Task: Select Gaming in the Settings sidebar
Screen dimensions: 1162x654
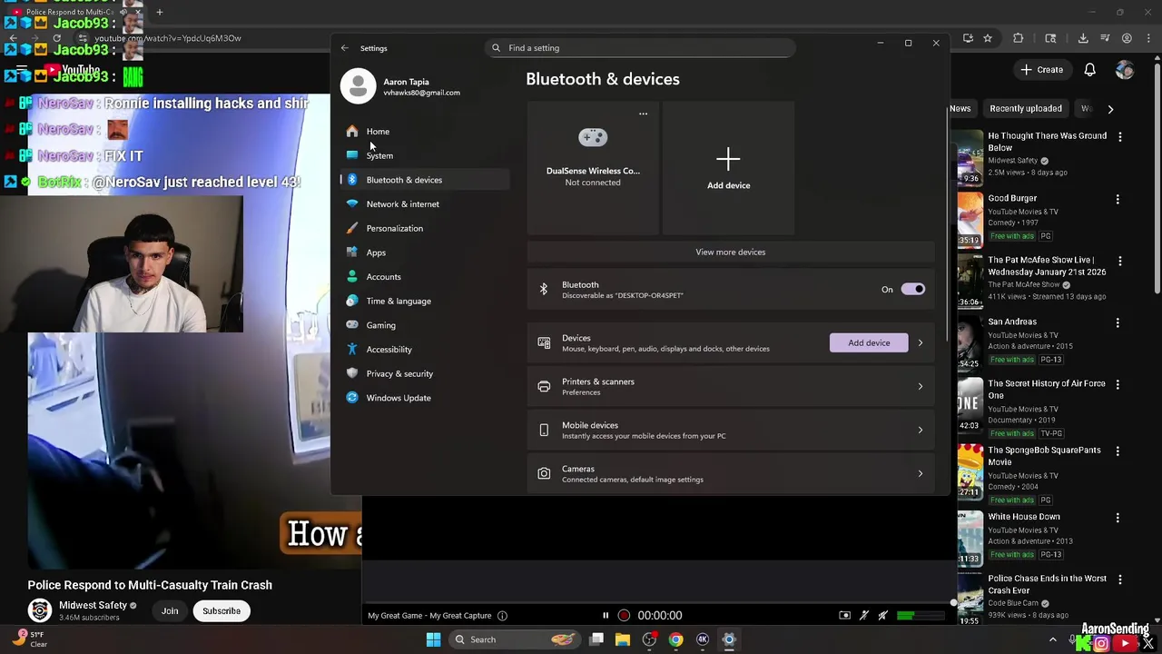Action: pos(380,325)
